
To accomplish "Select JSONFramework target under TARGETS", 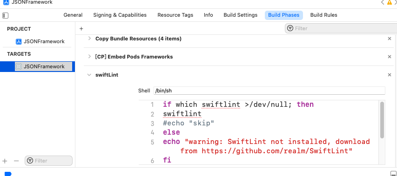I will coord(44,67).
